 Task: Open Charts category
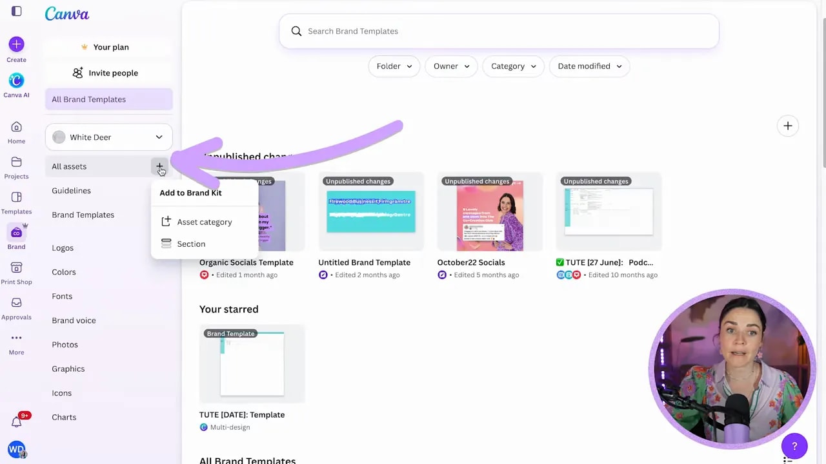[x=64, y=417]
